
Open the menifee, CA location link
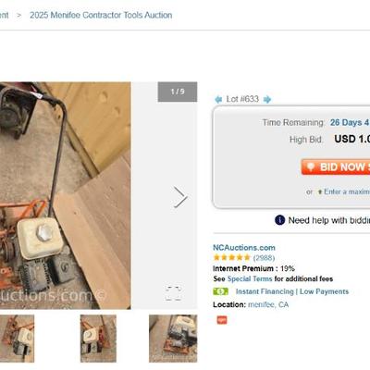click(268, 304)
